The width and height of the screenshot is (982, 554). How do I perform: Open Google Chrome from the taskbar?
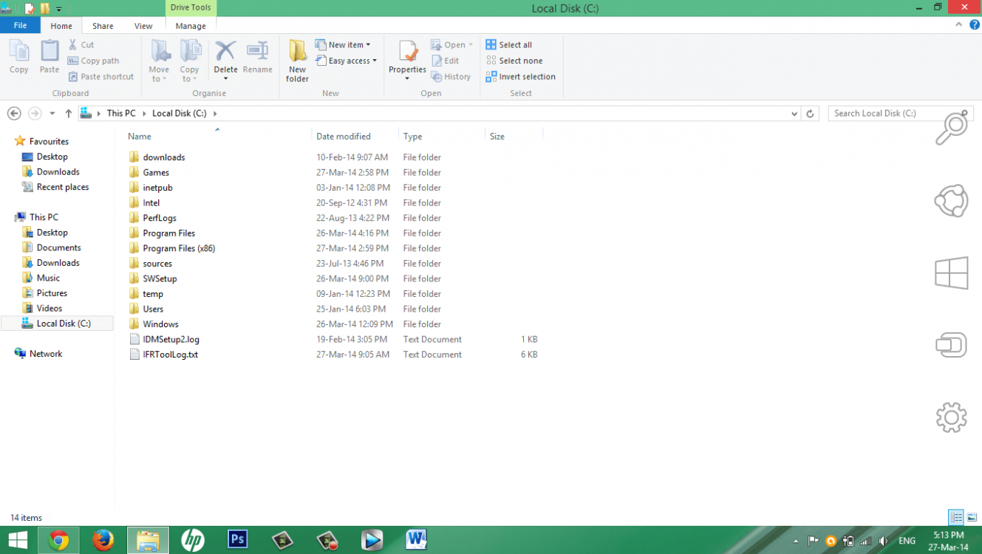pyautogui.click(x=58, y=541)
